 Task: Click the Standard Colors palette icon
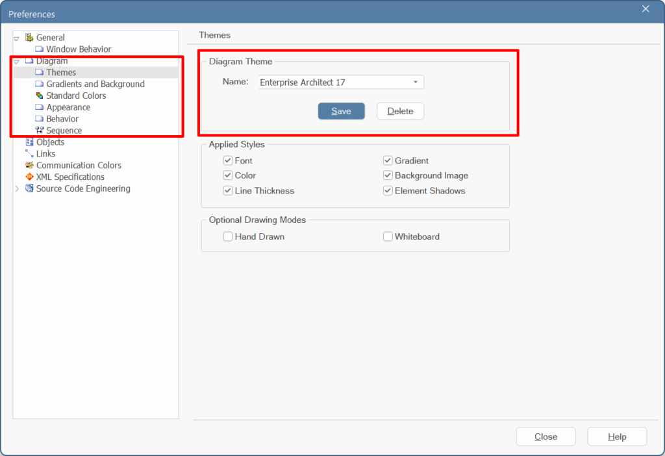click(x=40, y=95)
